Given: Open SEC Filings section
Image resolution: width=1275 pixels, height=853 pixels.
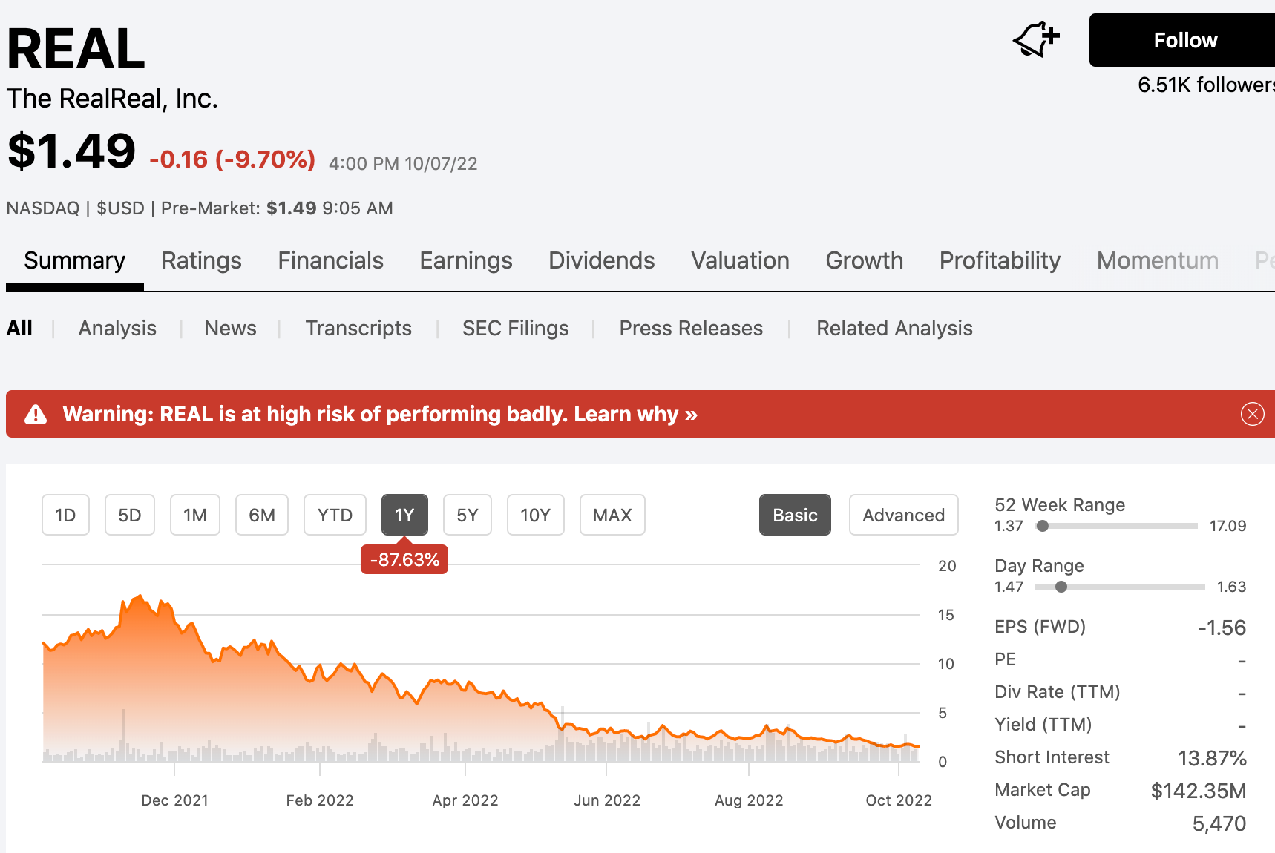Looking at the screenshot, I should (x=515, y=328).
